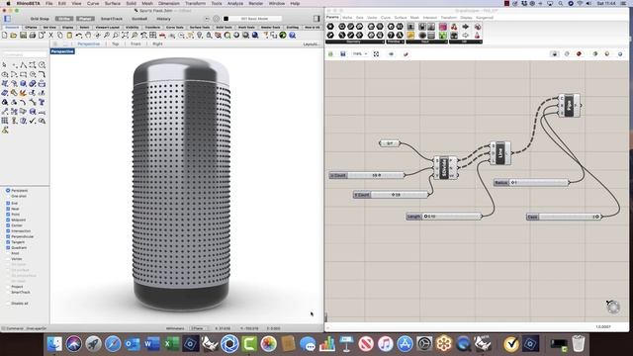Click the light bulb icon in Rhino toolbar

pos(200,36)
